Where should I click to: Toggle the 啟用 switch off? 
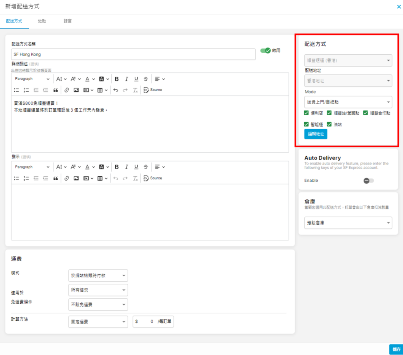[x=266, y=50]
